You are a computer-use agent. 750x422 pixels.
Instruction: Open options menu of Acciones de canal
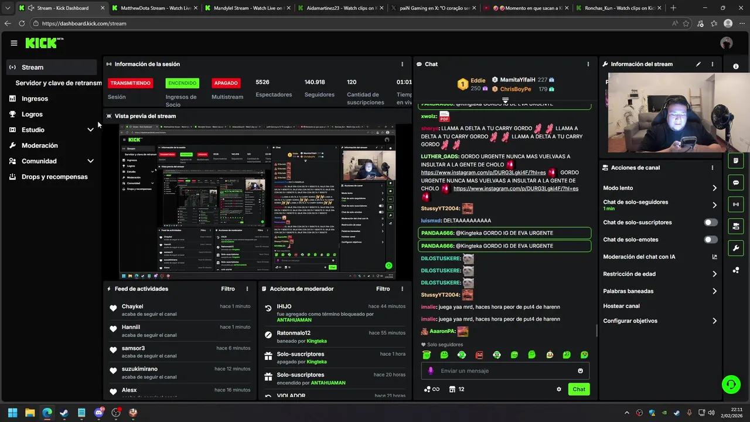coord(712,168)
